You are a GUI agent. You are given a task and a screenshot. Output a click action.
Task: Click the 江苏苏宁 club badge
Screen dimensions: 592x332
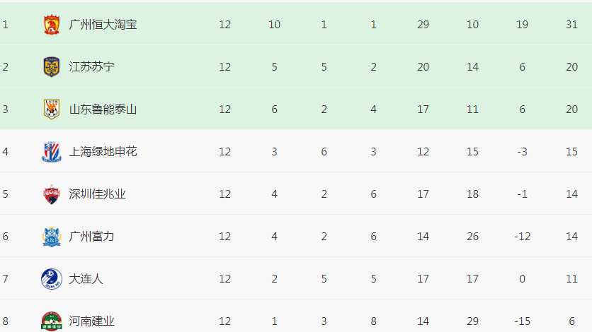pyautogui.click(x=52, y=67)
